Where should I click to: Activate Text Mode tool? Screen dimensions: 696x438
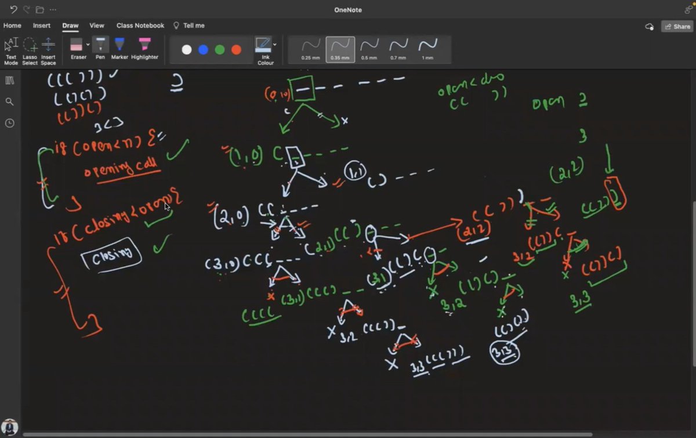coord(11,51)
